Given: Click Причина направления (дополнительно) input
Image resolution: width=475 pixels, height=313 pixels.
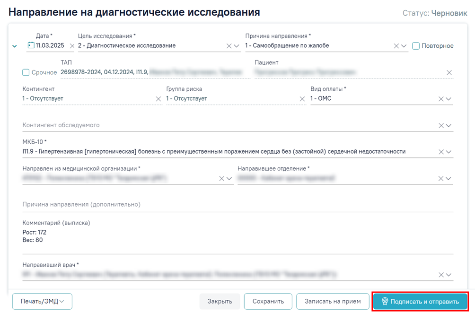Looking at the screenshot, I should coord(238,205).
